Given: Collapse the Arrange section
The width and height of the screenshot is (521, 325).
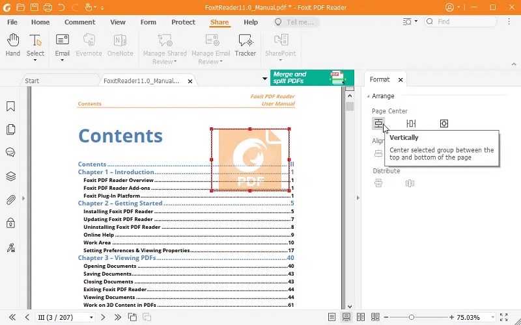Looking at the screenshot, I should click(x=368, y=96).
